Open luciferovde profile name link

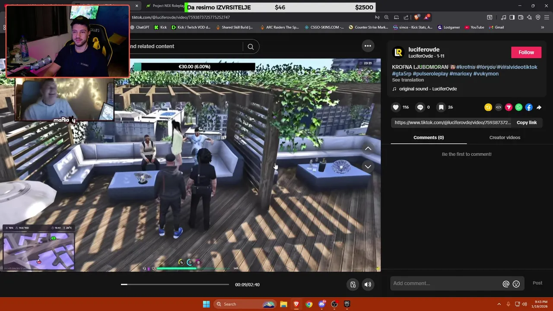[x=424, y=49]
